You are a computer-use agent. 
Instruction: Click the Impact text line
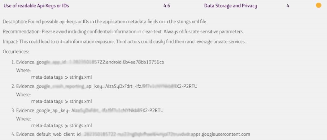pos(124,42)
